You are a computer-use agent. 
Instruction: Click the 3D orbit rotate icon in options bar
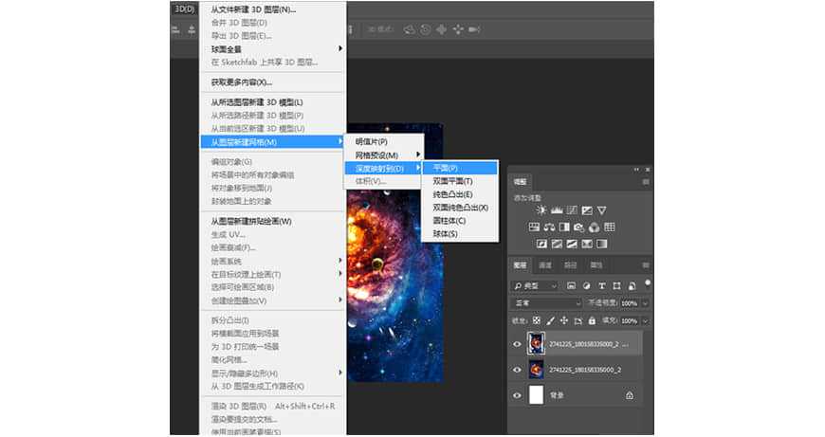[x=411, y=29]
